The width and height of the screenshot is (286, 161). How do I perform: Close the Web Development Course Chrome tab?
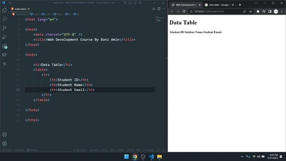point(200,5)
